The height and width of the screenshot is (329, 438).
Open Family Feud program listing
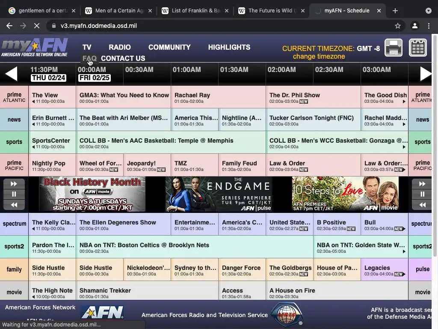coord(242,165)
